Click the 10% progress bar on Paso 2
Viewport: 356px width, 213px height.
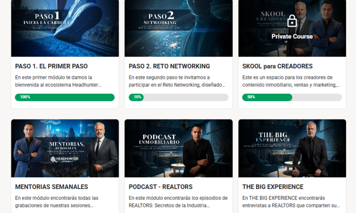178,97
